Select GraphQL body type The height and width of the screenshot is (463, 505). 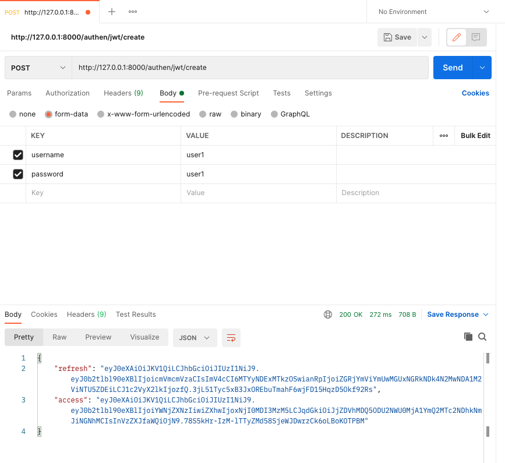click(x=274, y=114)
